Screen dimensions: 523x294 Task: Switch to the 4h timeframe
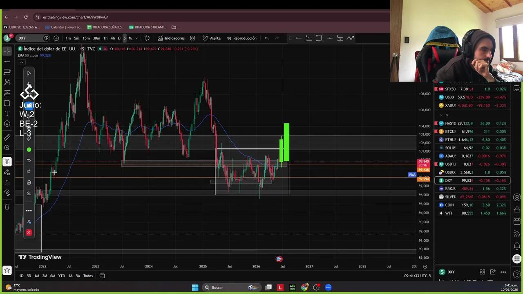click(x=113, y=38)
